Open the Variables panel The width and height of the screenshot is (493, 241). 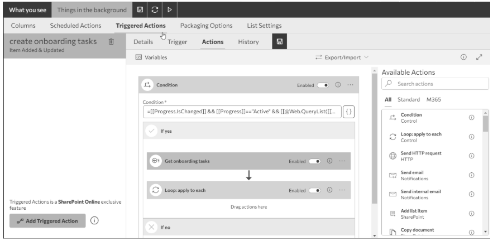[151, 57]
